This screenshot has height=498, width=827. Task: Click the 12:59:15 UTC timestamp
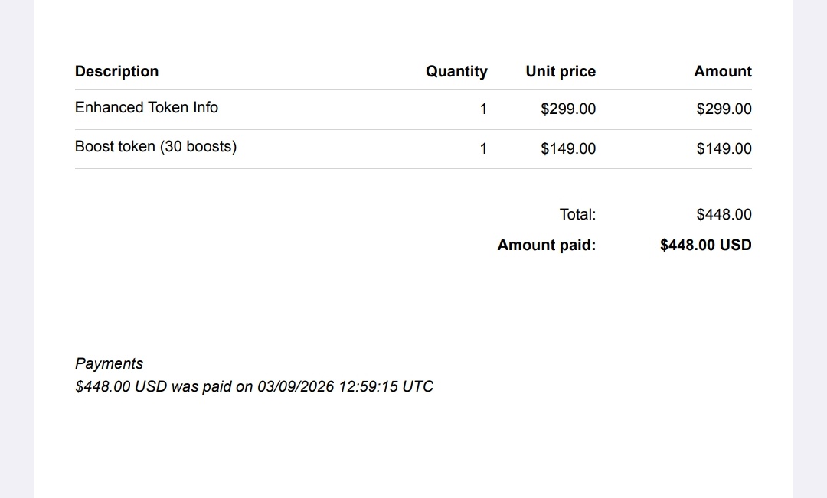tap(385, 387)
